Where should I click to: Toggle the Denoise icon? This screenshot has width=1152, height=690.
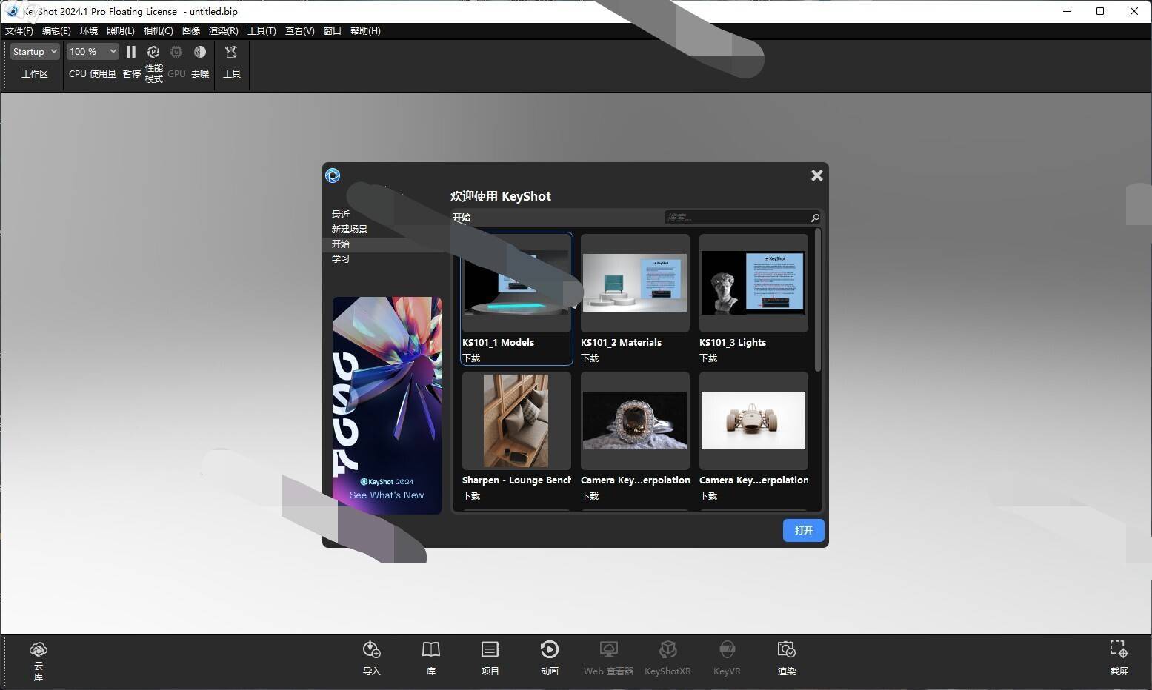click(x=200, y=52)
